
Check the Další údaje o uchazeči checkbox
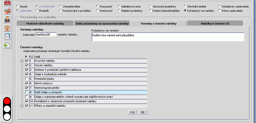[27, 92]
